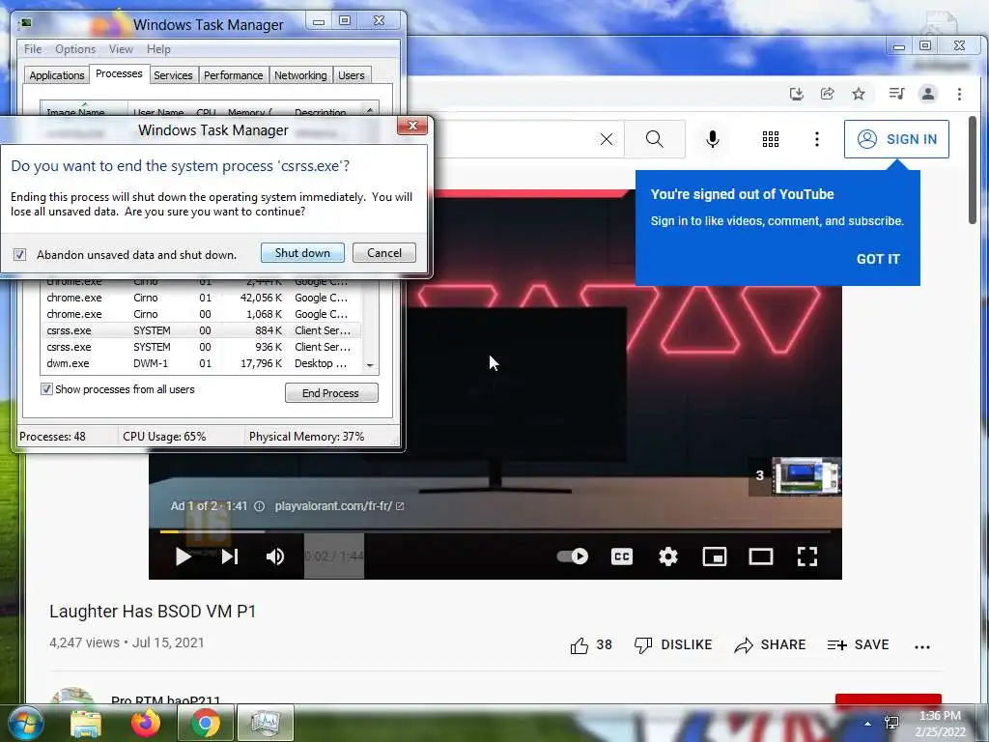
Task: Switch to the Performance tab
Action: tap(233, 75)
